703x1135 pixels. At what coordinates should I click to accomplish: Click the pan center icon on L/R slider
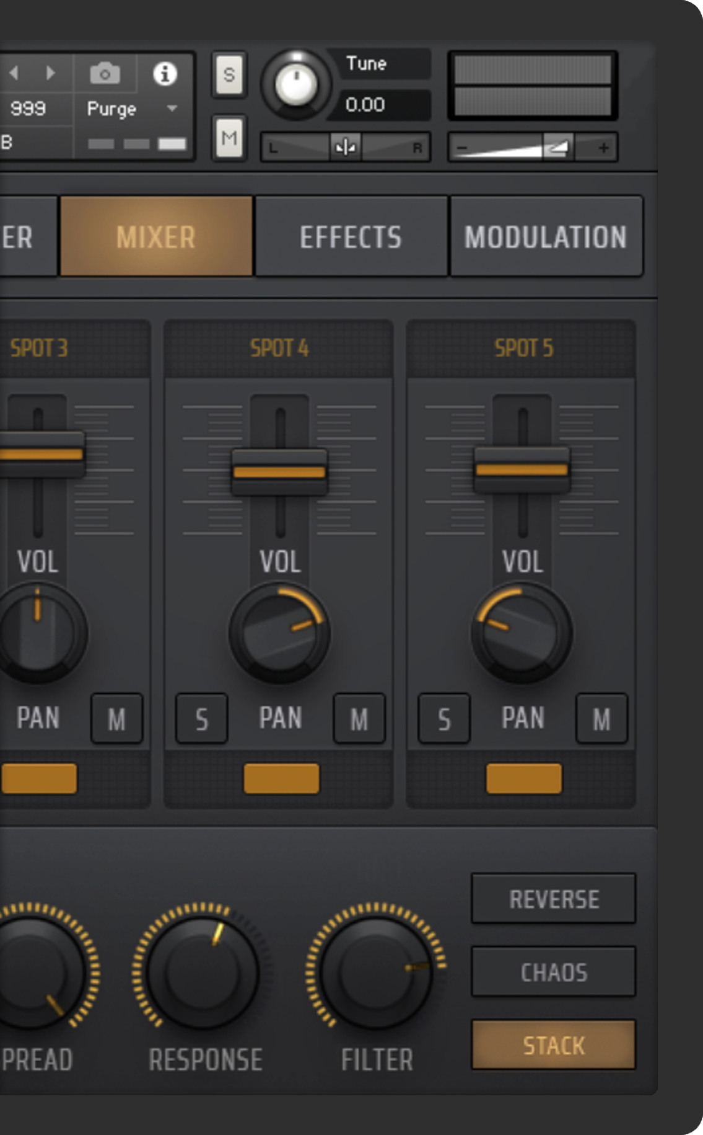(x=345, y=148)
